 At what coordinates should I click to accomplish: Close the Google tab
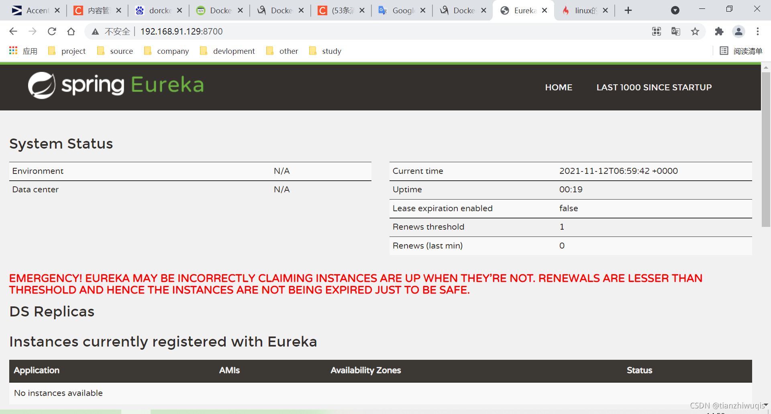pos(423,10)
